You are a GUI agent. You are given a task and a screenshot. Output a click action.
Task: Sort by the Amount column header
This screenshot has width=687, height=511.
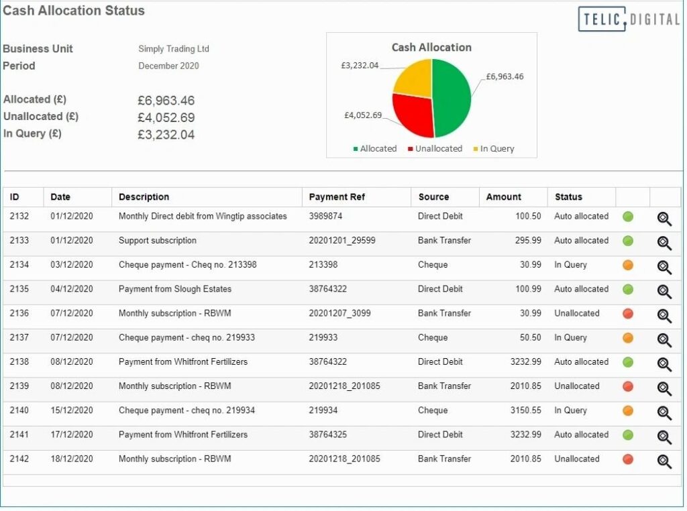tap(503, 197)
